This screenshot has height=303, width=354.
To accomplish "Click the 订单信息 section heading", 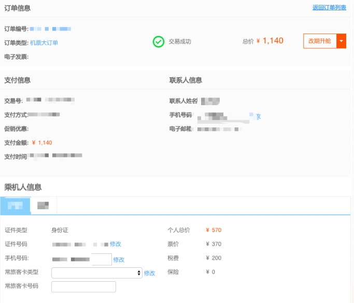I will 17,8.
